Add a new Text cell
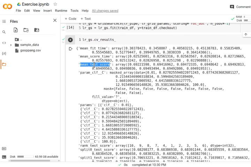Screen dimensions: 251x167 (85, 19)
